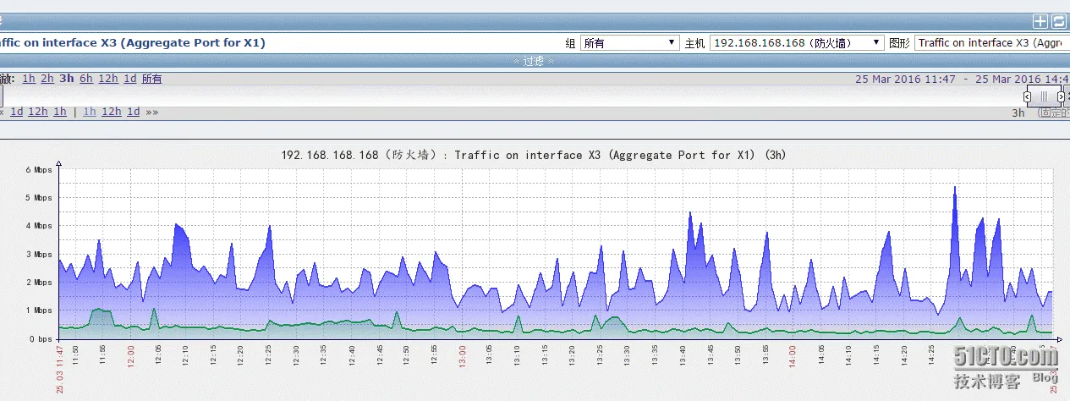
Task: Move forward 1d using link beside »»
Action: pyautogui.click(x=134, y=112)
